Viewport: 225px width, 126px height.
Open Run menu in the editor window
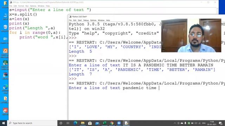[27, 6]
